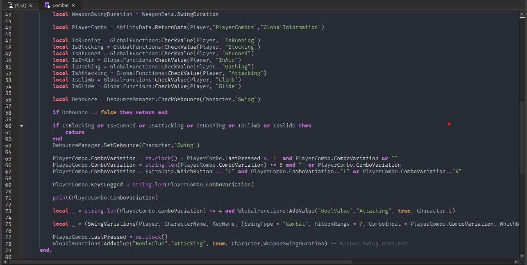This screenshot has height=265, width=527.
Task: Click line number 56 in the gutter
Action: pos(8,100)
